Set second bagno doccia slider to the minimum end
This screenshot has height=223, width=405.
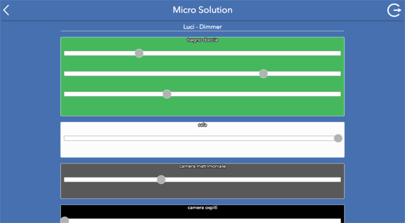[x=65, y=74]
